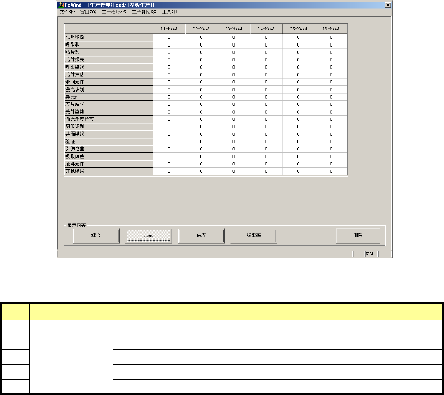Open the 生产补助(S) menu

[x=144, y=12]
